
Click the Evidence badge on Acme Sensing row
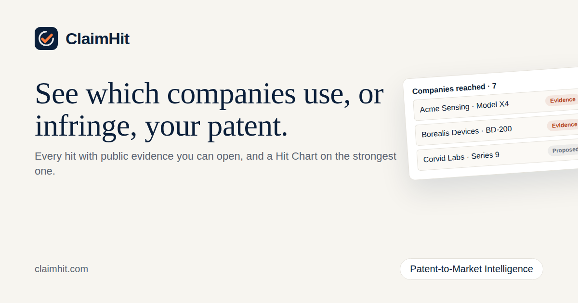(562, 100)
